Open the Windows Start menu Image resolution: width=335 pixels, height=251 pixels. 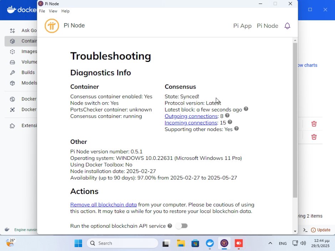[78, 243]
